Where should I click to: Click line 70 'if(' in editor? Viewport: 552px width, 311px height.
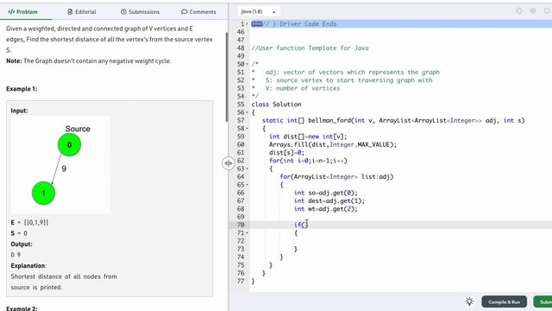click(301, 225)
